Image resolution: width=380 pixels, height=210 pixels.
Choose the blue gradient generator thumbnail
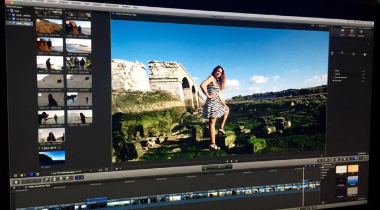click(353, 180)
